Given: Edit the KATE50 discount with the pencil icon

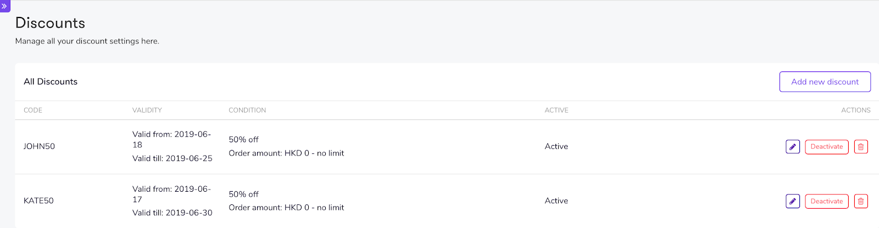Looking at the screenshot, I should (792, 201).
